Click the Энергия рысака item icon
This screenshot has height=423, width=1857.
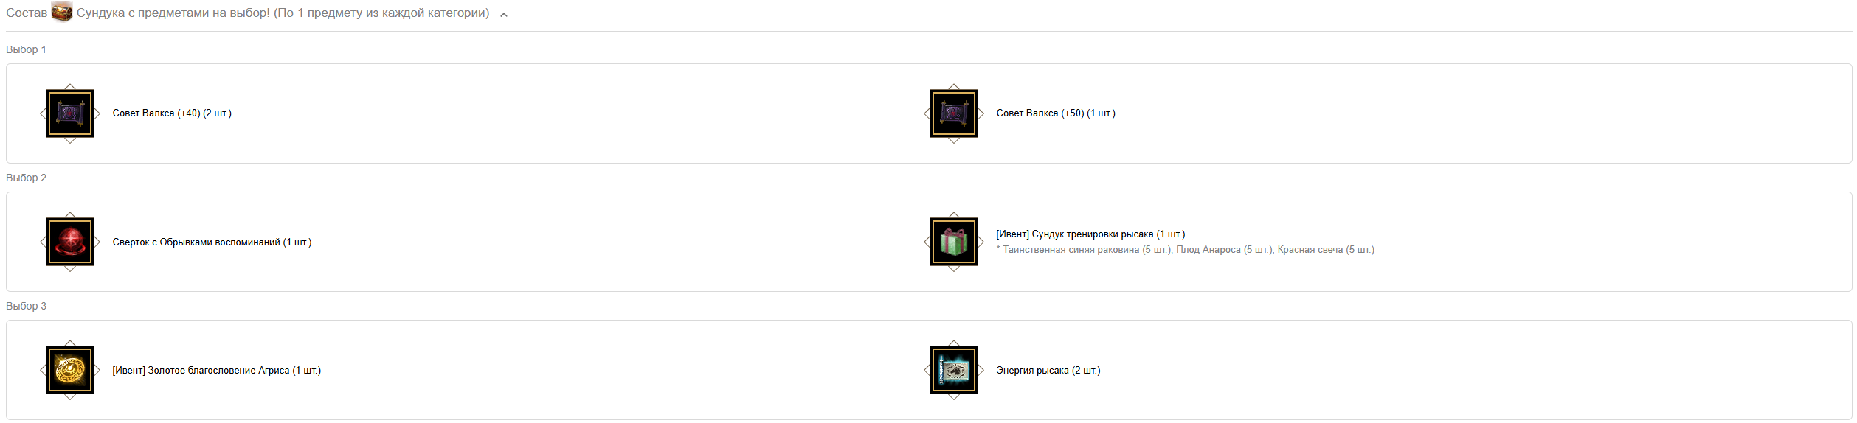(x=954, y=370)
